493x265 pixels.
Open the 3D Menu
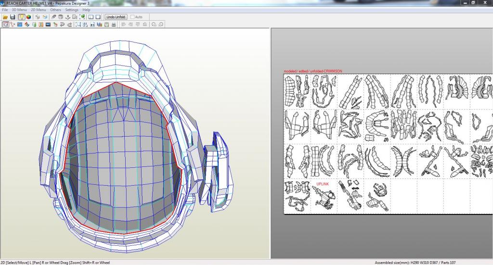(x=19, y=10)
